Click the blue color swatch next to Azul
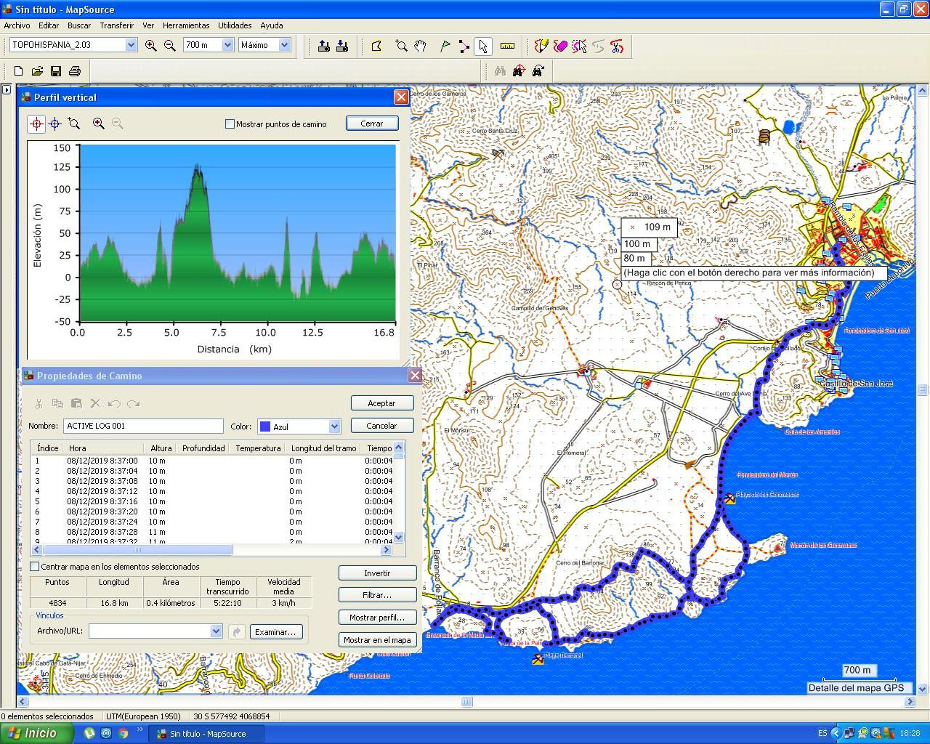 (265, 426)
